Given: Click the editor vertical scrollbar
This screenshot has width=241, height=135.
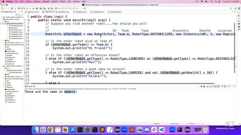Looking at the screenshot, I should click(x=235, y=48).
